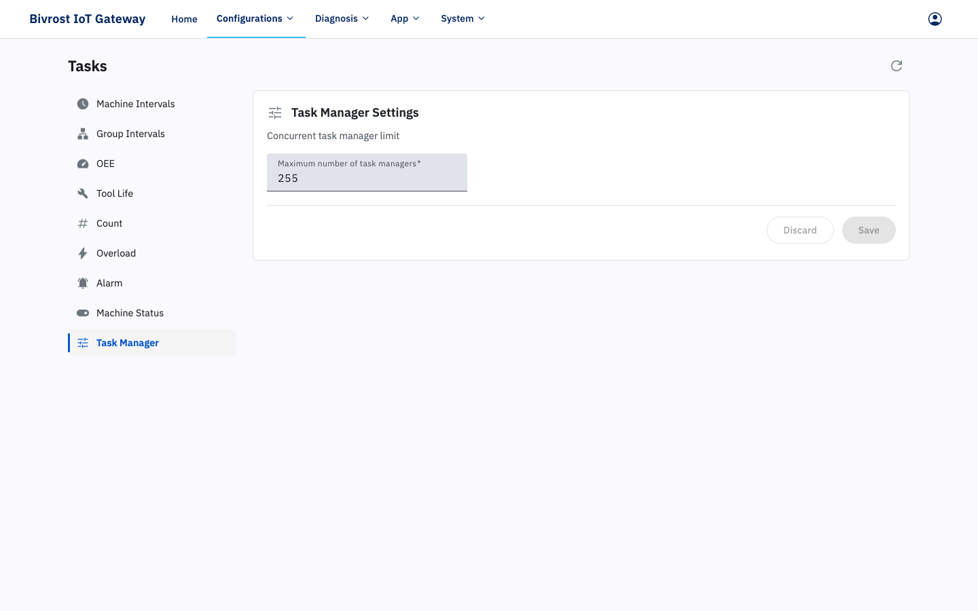978x611 pixels.
Task: Open the System menu label
Action: [x=457, y=18]
